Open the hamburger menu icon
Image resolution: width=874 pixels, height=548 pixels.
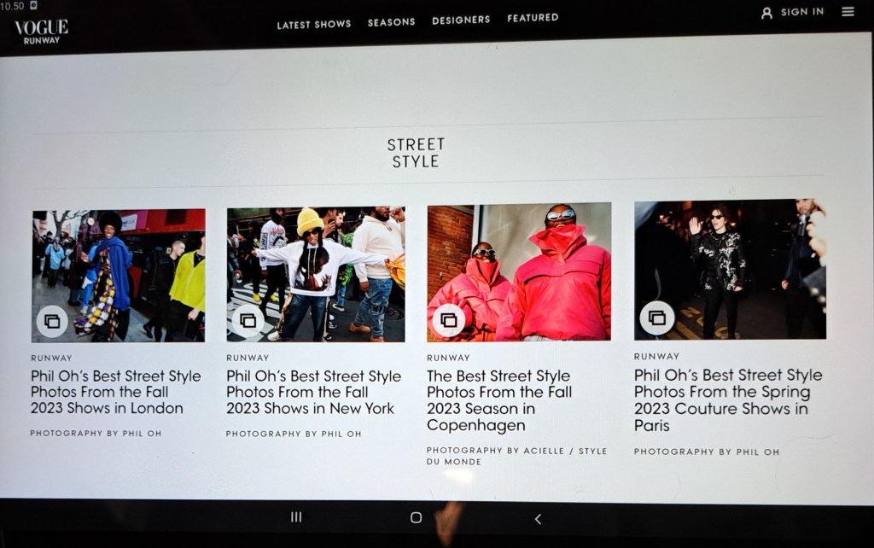[x=848, y=11]
